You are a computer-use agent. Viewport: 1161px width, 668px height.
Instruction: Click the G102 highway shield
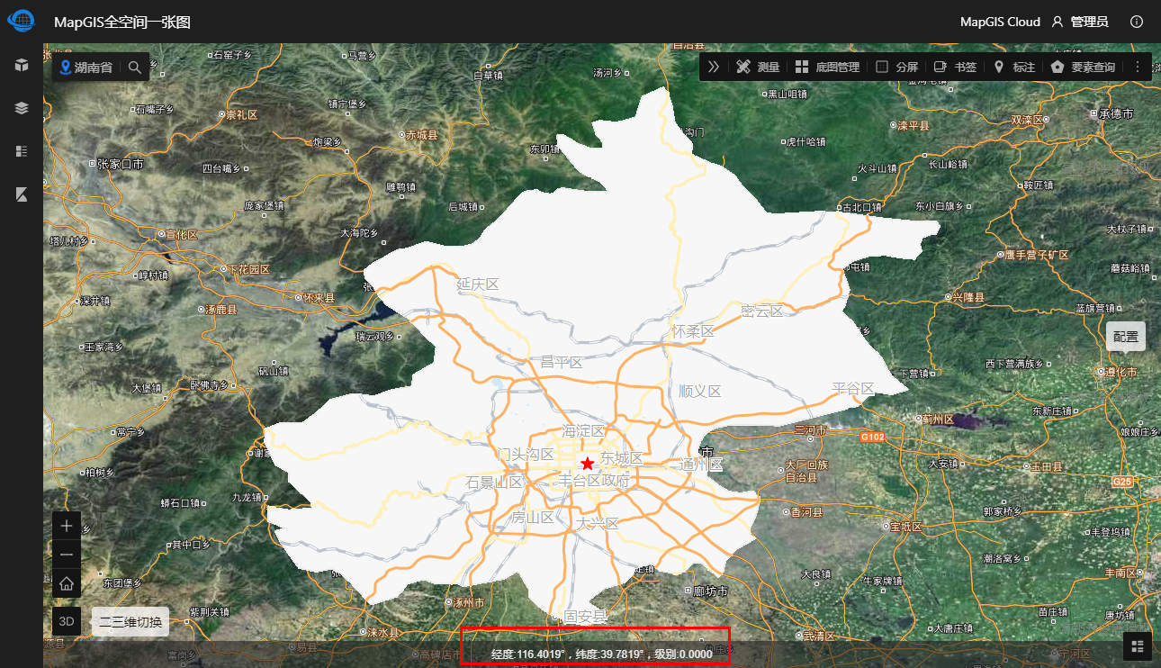point(872,438)
